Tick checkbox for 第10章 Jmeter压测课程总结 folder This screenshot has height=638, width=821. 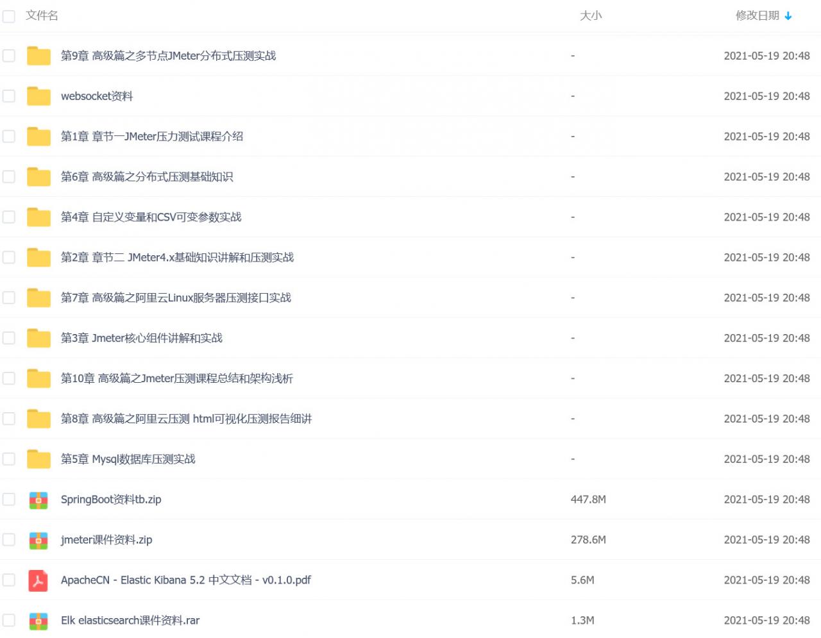8,379
